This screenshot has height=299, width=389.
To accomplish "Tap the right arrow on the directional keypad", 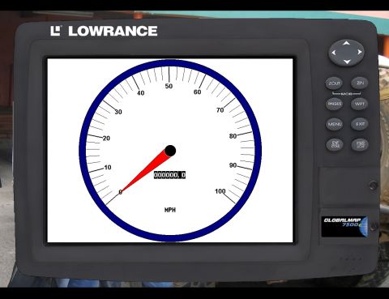I will (x=360, y=52).
